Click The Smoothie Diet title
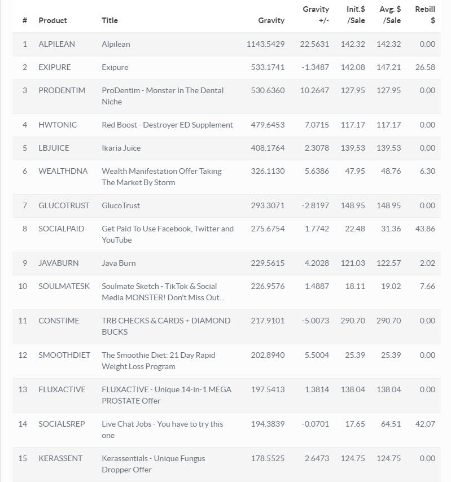The height and width of the screenshot is (482, 451). coord(158,361)
